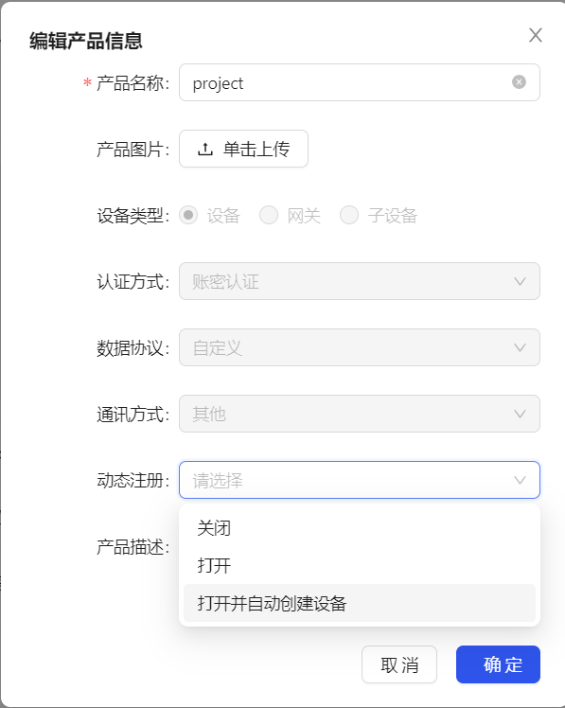Select the 子设备 radio button
This screenshot has width=565, height=708.
pos(349,215)
